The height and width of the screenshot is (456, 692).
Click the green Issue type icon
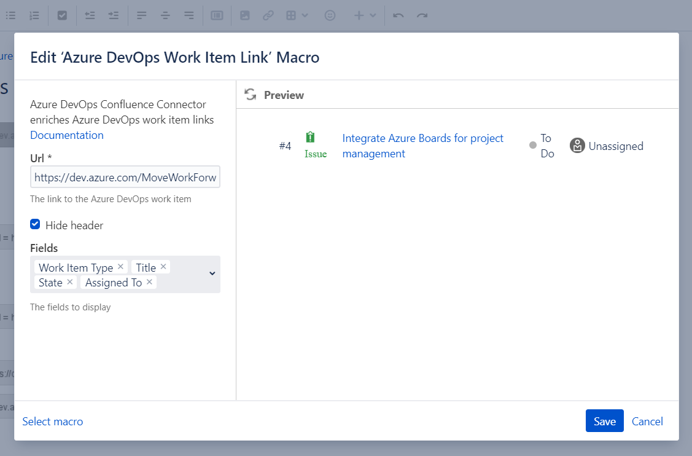(x=310, y=138)
